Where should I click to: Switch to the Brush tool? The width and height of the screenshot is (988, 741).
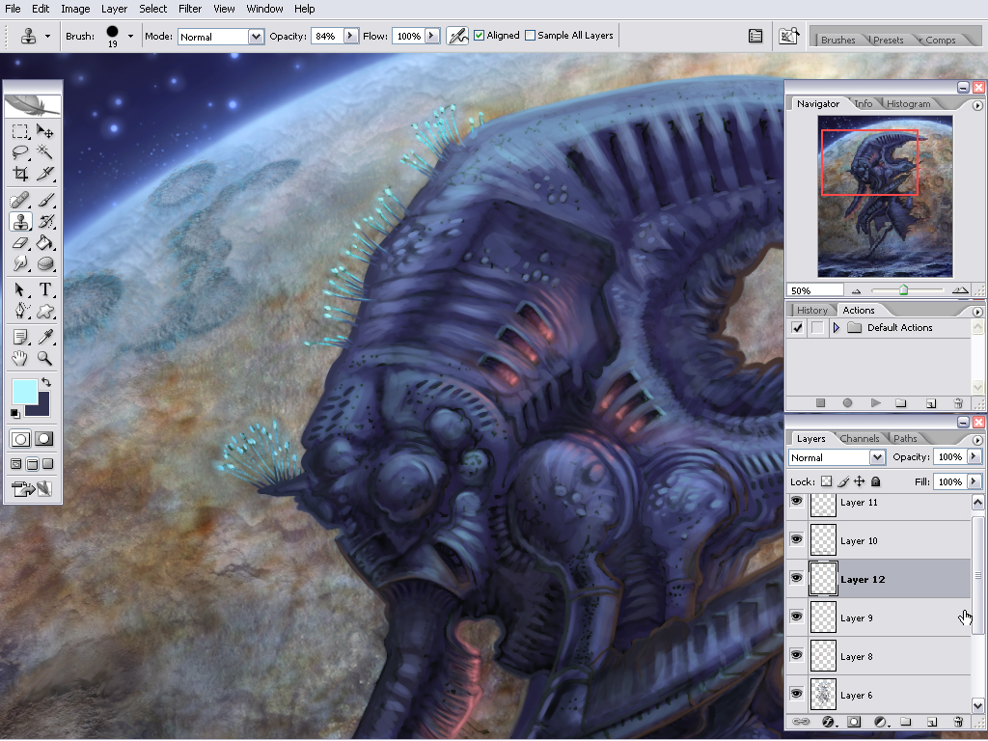point(44,201)
